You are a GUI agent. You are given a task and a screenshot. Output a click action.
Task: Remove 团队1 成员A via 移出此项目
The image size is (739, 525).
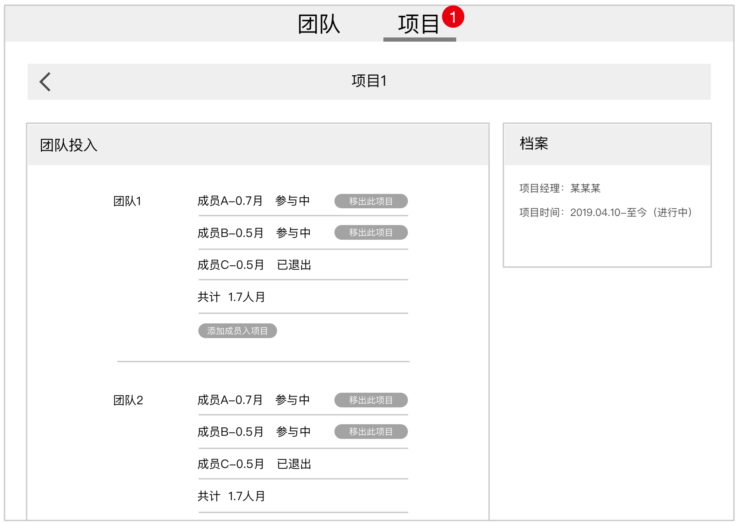tap(371, 201)
